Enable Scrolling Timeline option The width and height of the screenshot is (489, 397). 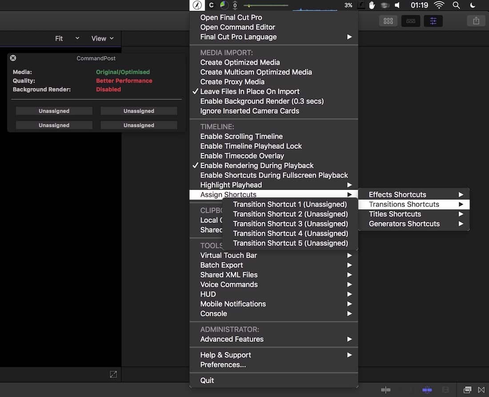tap(274, 136)
